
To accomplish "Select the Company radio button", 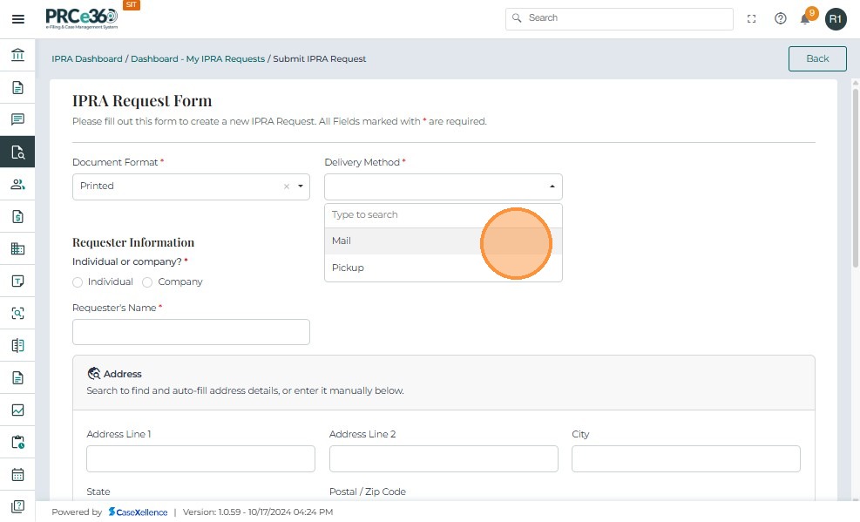I will (x=147, y=282).
